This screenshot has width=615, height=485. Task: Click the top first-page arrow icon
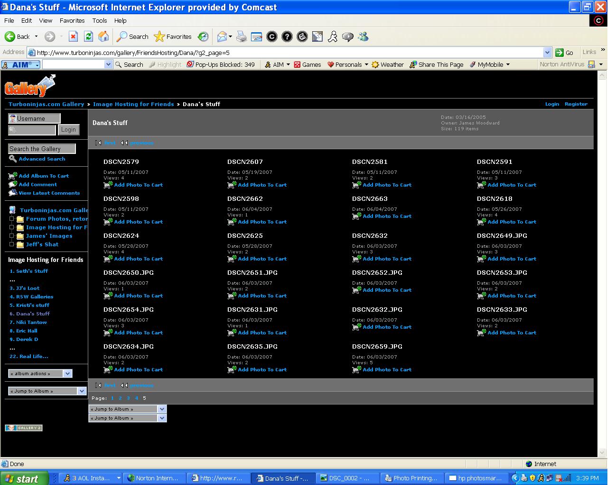(x=98, y=143)
